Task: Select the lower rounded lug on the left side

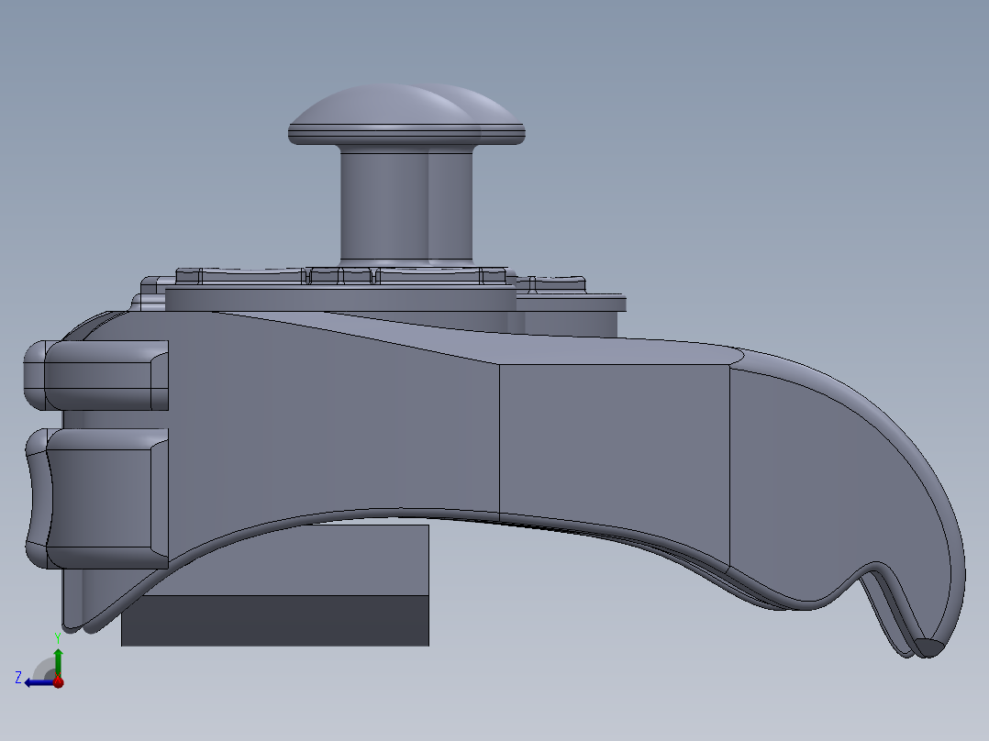Action: click(95, 498)
